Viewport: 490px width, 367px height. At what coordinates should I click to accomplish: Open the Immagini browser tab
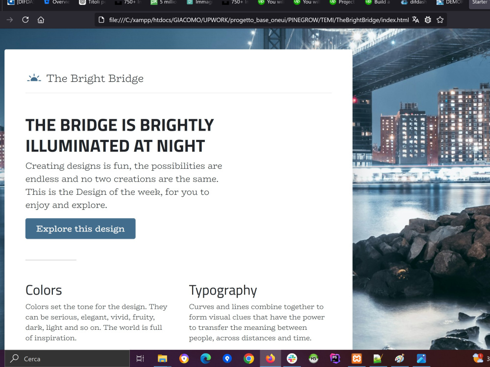(199, 2)
